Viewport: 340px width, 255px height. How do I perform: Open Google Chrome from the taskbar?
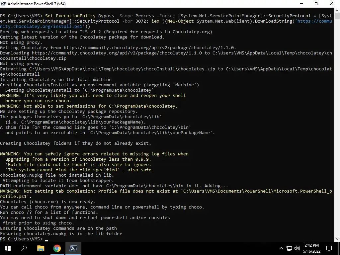[57, 248]
